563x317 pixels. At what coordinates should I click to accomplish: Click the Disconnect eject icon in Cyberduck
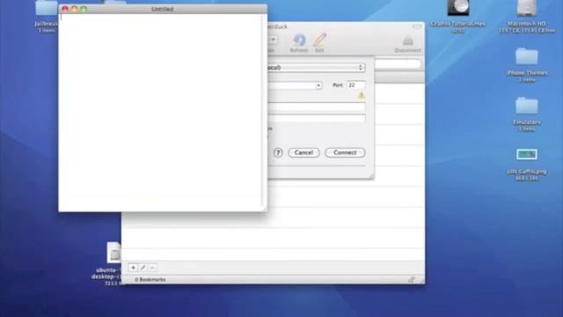click(x=407, y=41)
